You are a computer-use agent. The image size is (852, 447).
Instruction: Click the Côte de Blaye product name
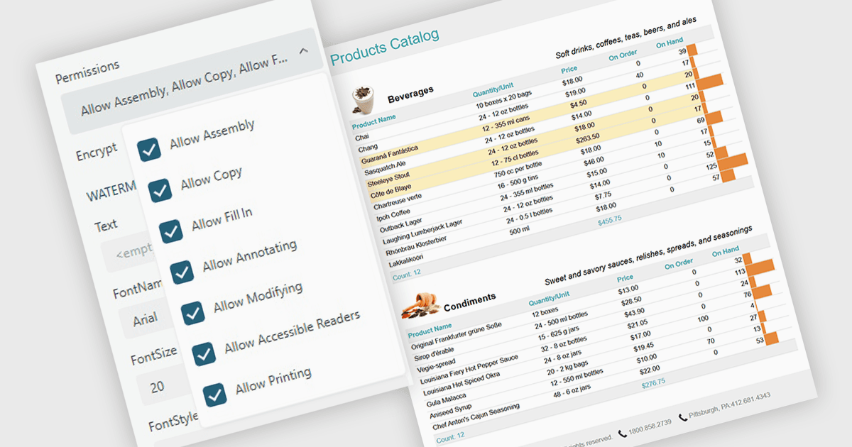(x=390, y=192)
